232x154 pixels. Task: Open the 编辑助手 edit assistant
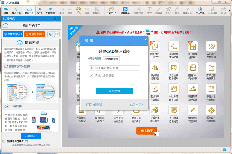[x=125, y=11]
